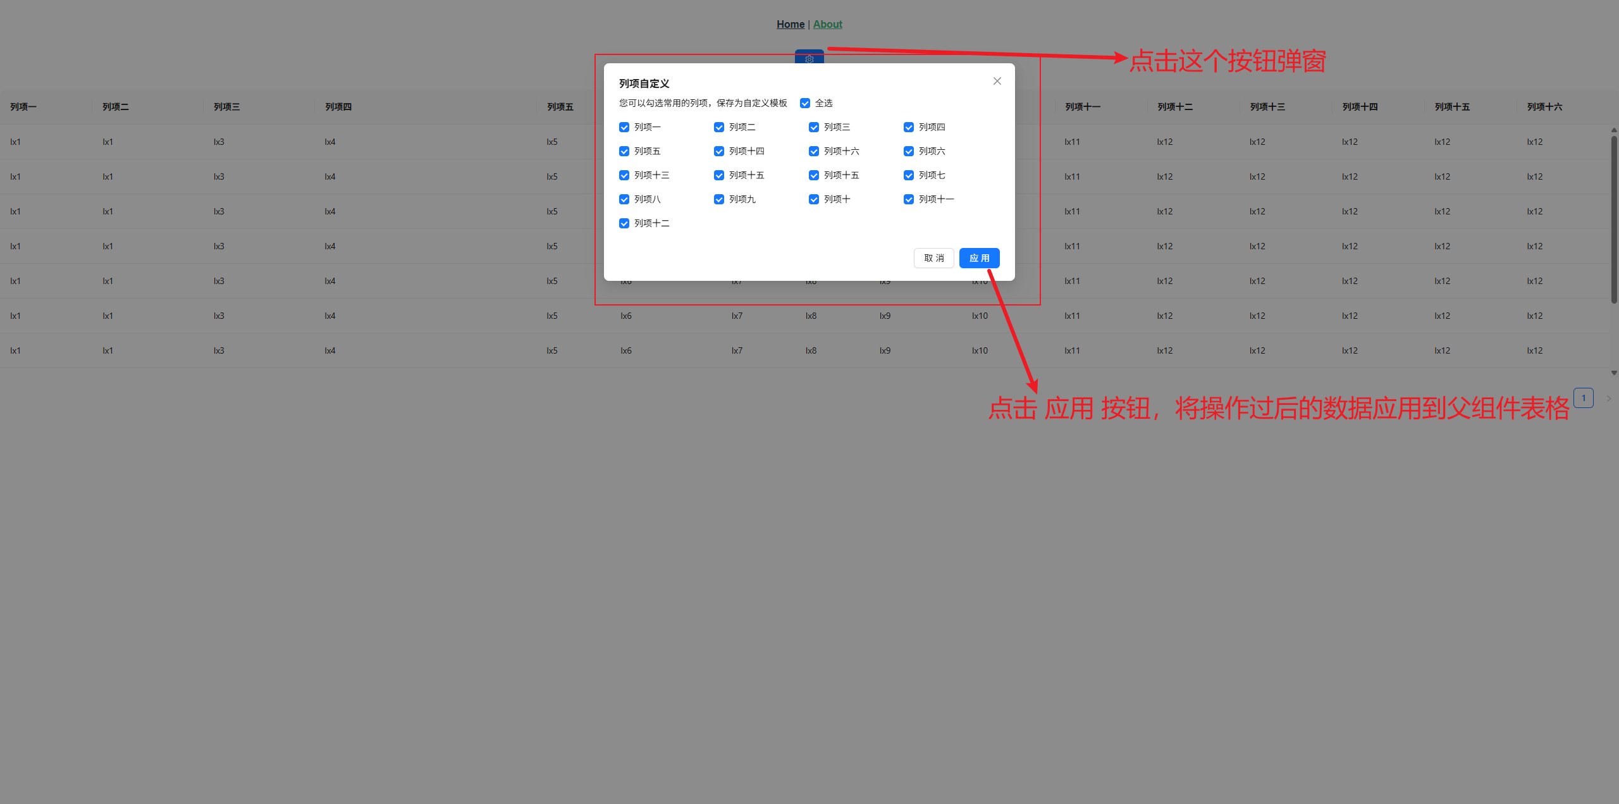Image resolution: width=1619 pixels, height=804 pixels.
Task: Uncheck the 列项一 checkbox
Action: click(x=624, y=127)
